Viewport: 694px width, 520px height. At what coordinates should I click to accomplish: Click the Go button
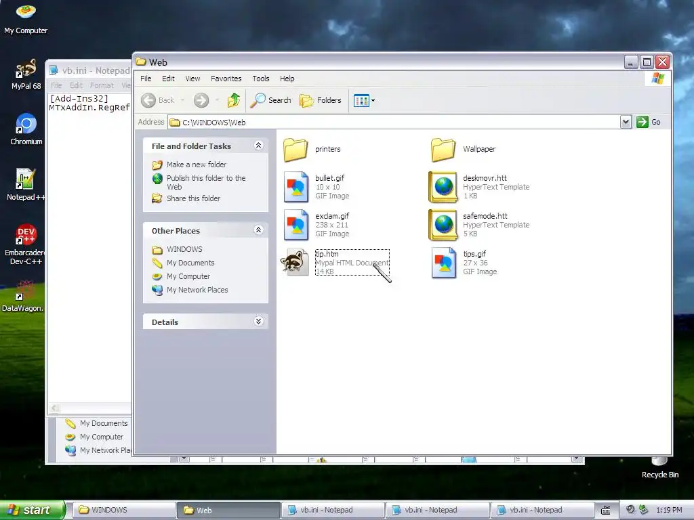pyautogui.click(x=649, y=122)
